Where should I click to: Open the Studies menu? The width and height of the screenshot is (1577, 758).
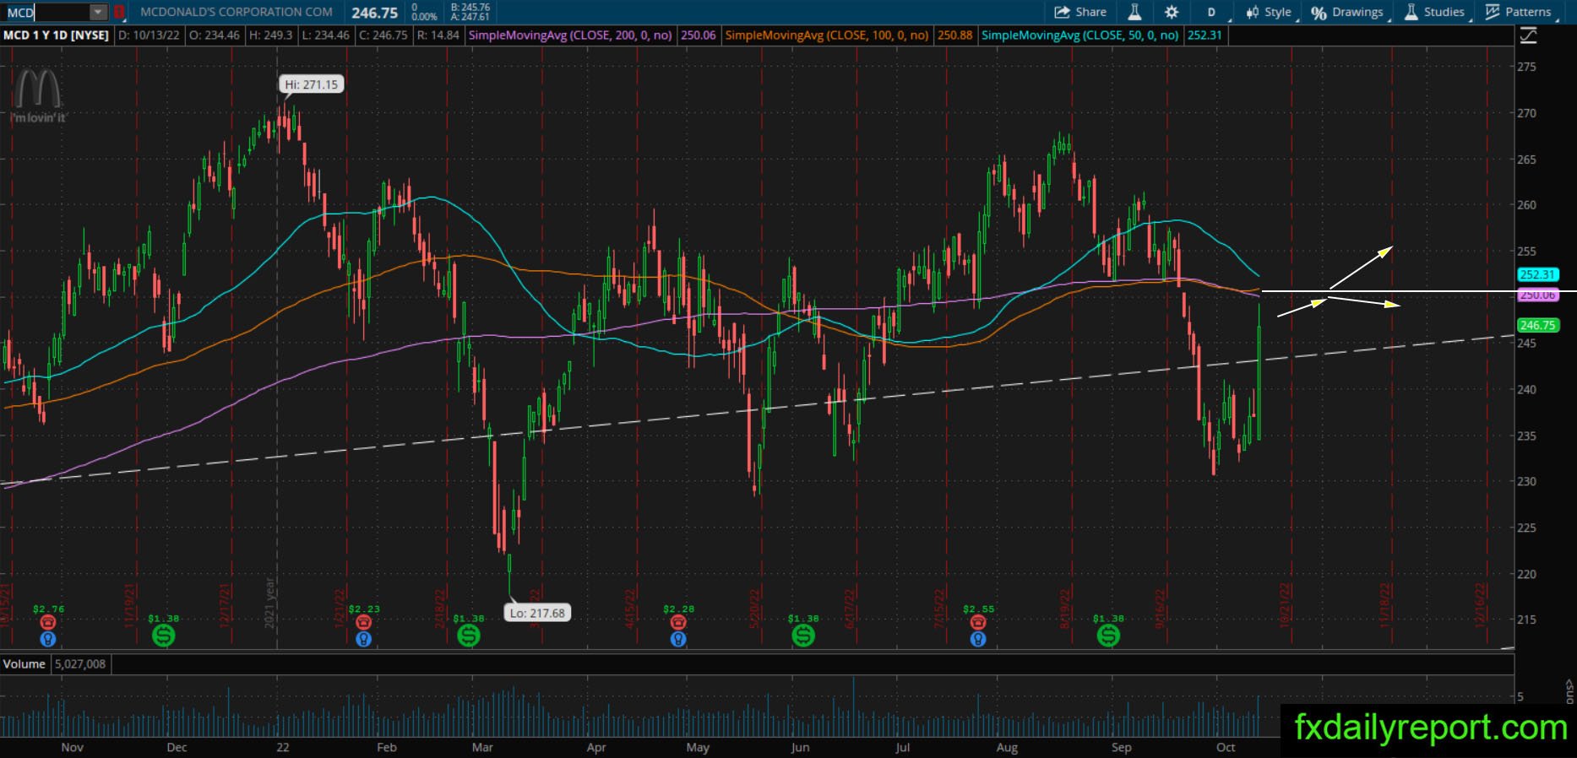click(x=1435, y=12)
